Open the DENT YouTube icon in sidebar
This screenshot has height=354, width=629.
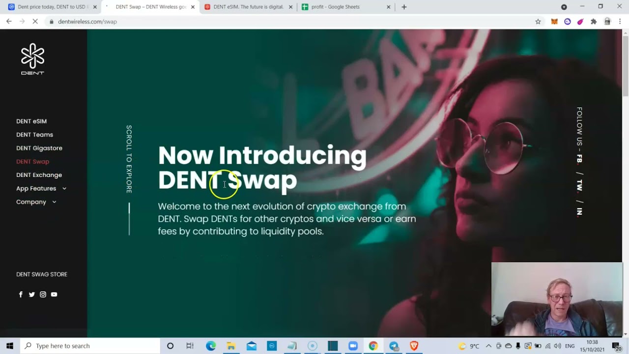click(x=54, y=295)
